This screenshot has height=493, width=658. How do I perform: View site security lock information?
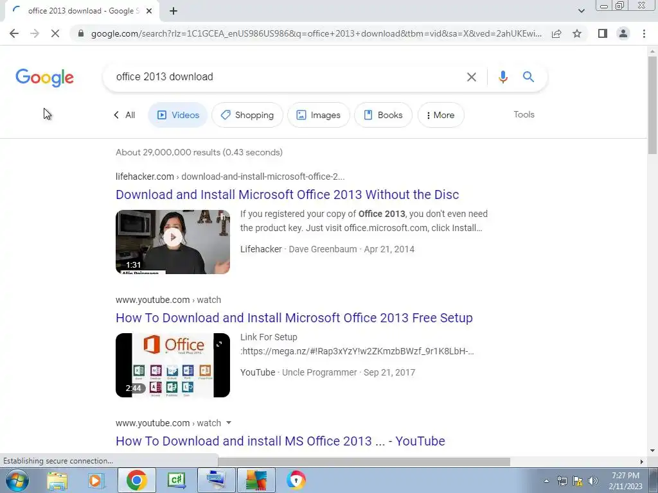coord(81,33)
